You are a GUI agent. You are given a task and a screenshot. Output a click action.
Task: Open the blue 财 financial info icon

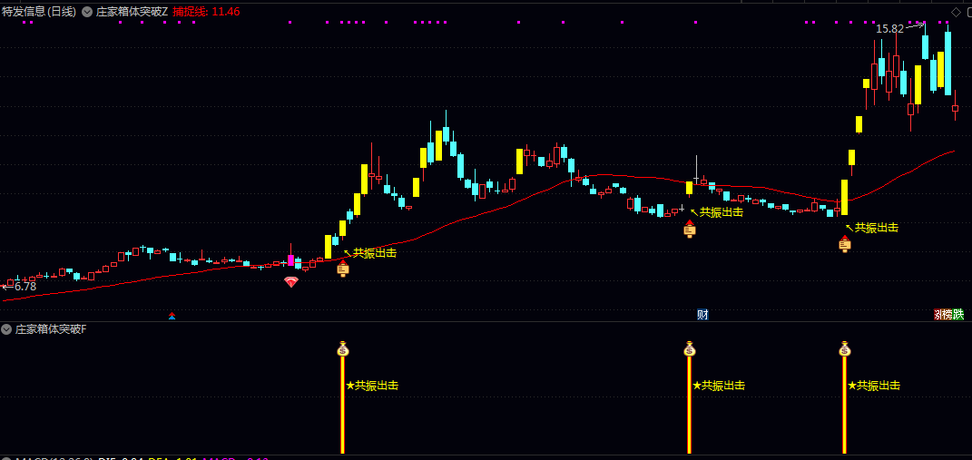click(702, 314)
